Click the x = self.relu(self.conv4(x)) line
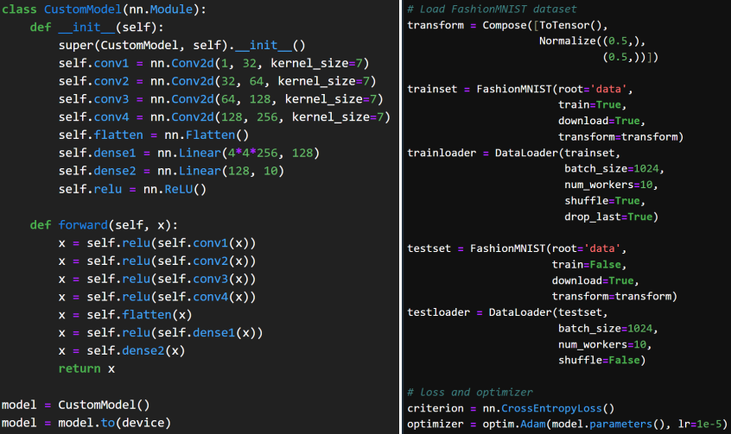 pyautogui.click(x=157, y=297)
